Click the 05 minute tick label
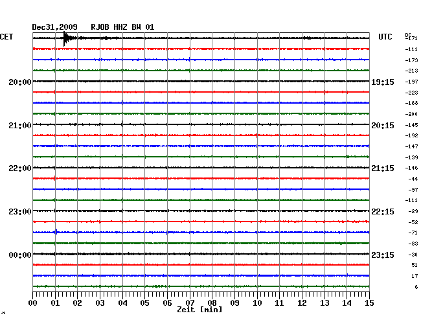The width and height of the screenshot is (421, 320). click(x=144, y=303)
